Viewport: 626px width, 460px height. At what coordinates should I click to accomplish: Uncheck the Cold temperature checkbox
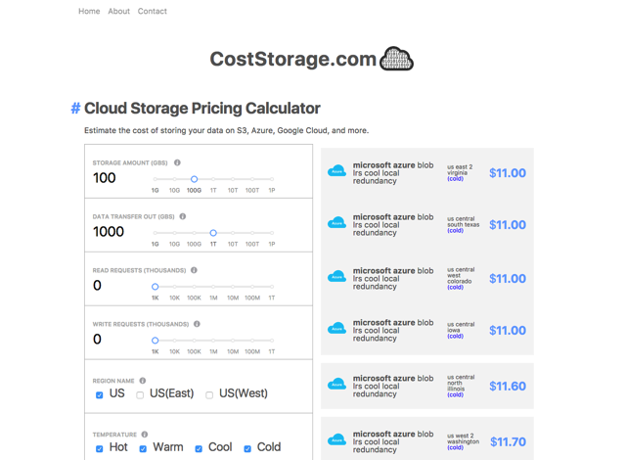pos(247,449)
